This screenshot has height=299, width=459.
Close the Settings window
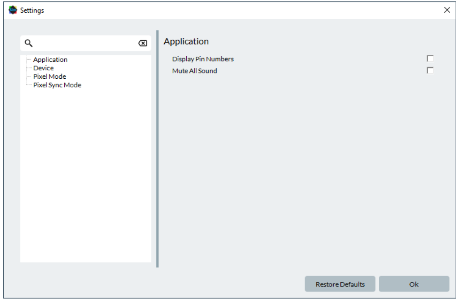click(447, 10)
